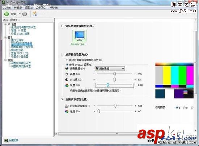Viewport: 199px width, 146px height.
Task: Select the highlighted desktop color settings tree item
Action: [x=21, y=43]
